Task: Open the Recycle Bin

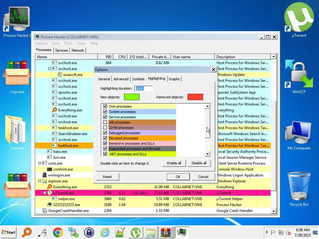Action: [x=299, y=189]
